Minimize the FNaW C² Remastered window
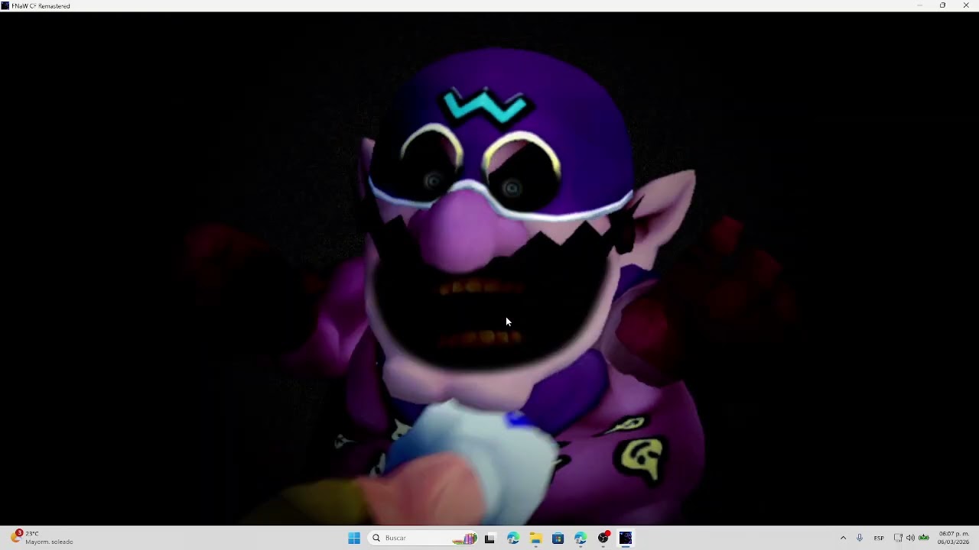979x550 pixels. point(919,5)
